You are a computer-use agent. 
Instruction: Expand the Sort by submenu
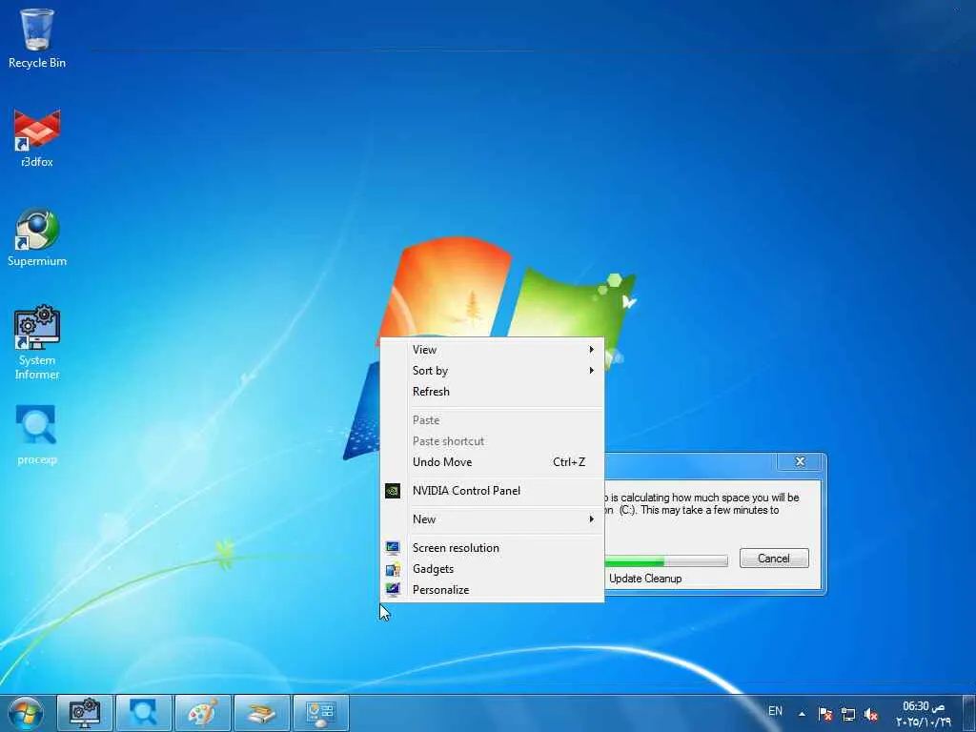pyautogui.click(x=492, y=371)
